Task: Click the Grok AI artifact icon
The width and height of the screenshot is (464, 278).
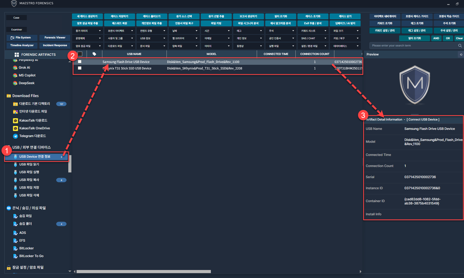Action: coord(15,68)
